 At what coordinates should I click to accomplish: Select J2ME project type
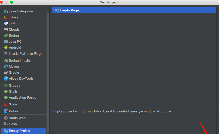pos(23,23)
